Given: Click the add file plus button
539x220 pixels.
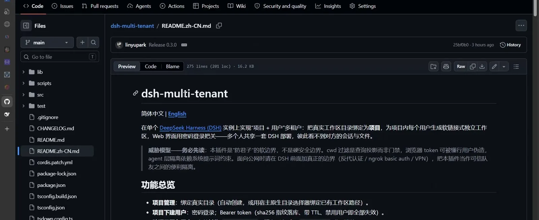Looking at the screenshot, I should (82, 42).
